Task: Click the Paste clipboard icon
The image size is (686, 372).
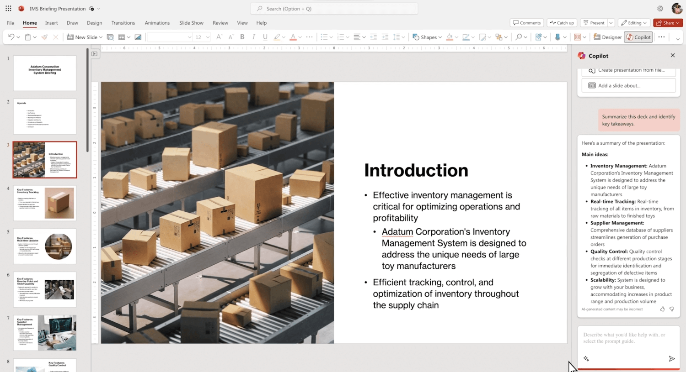Action: pos(28,37)
